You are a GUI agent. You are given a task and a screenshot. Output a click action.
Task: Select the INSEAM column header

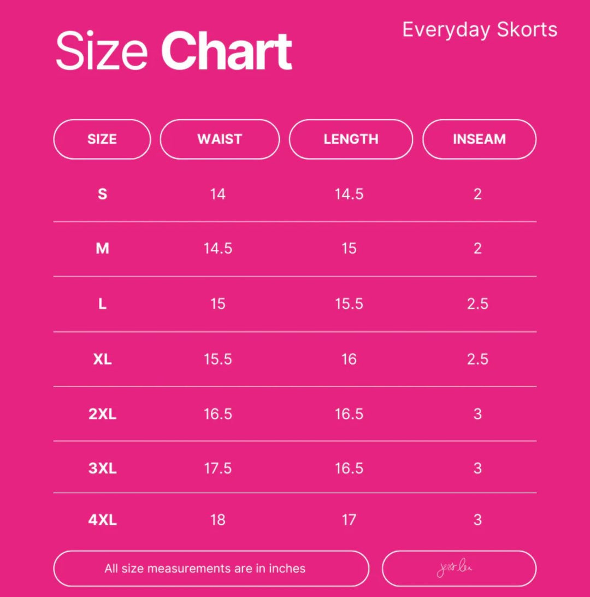coord(479,139)
